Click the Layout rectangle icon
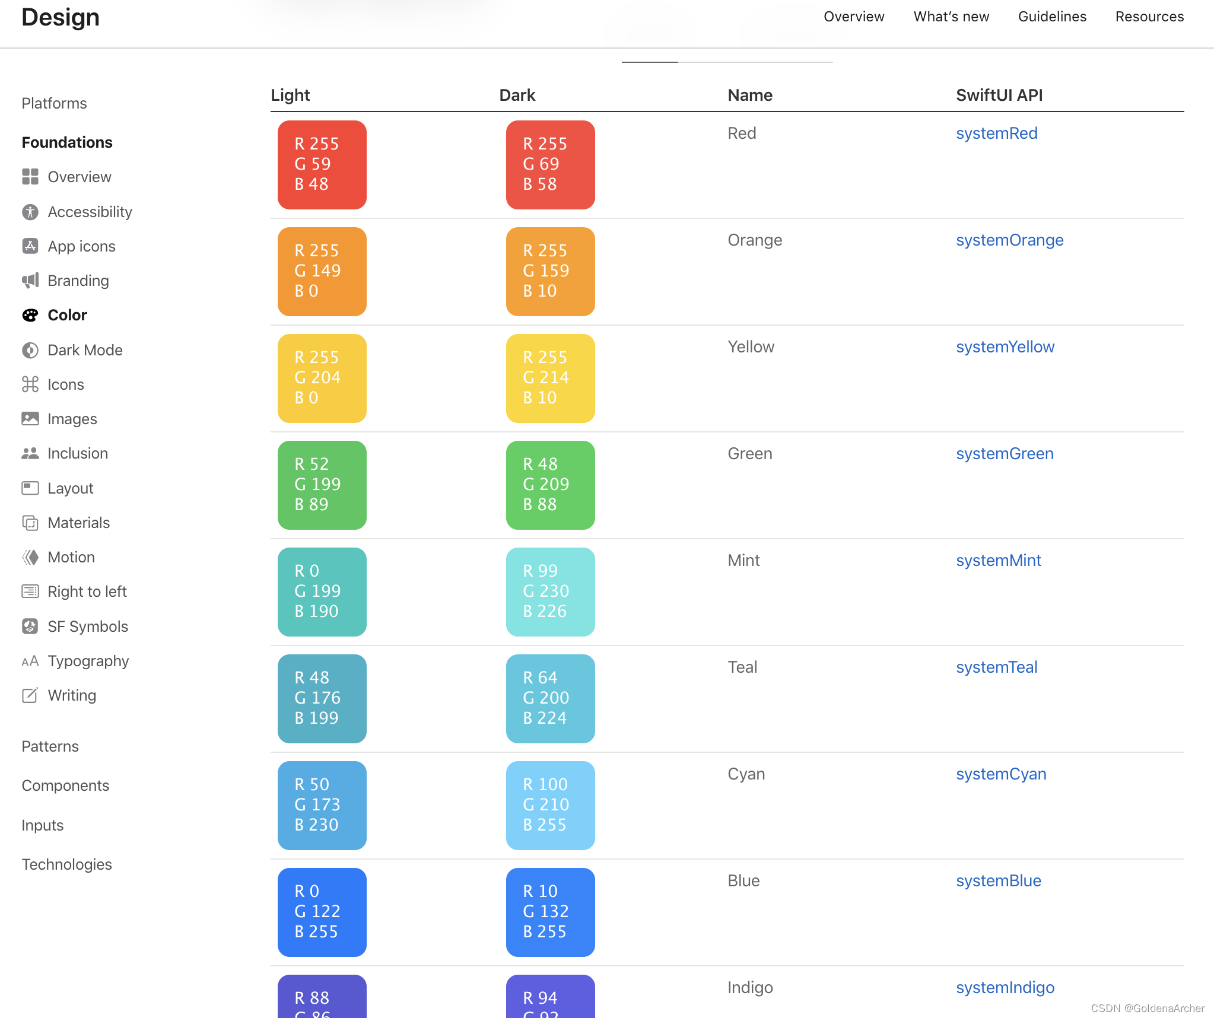Screen dimensions: 1214x1018 (30, 488)
